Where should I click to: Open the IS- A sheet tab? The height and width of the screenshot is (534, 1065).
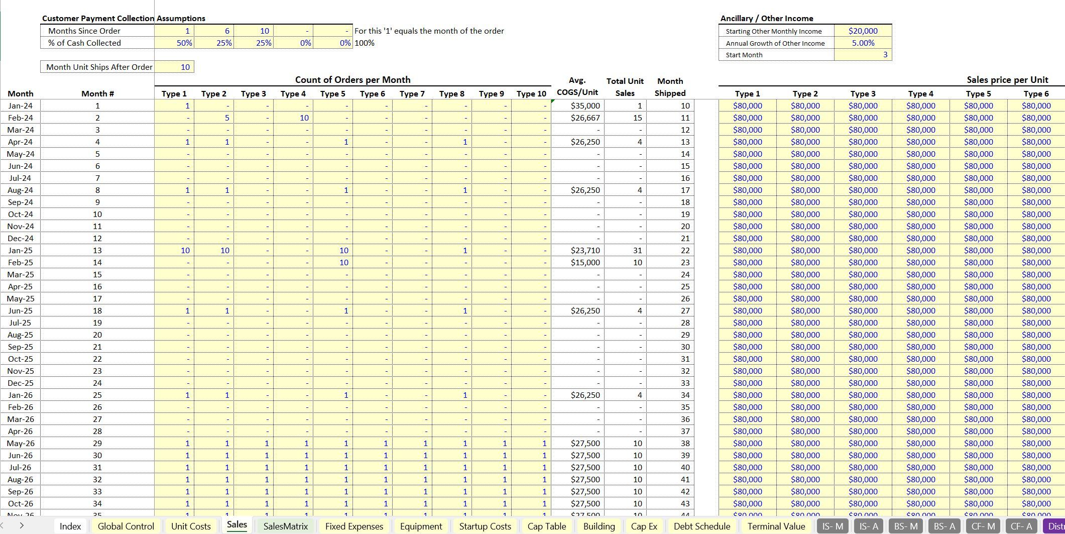(869, 526)
